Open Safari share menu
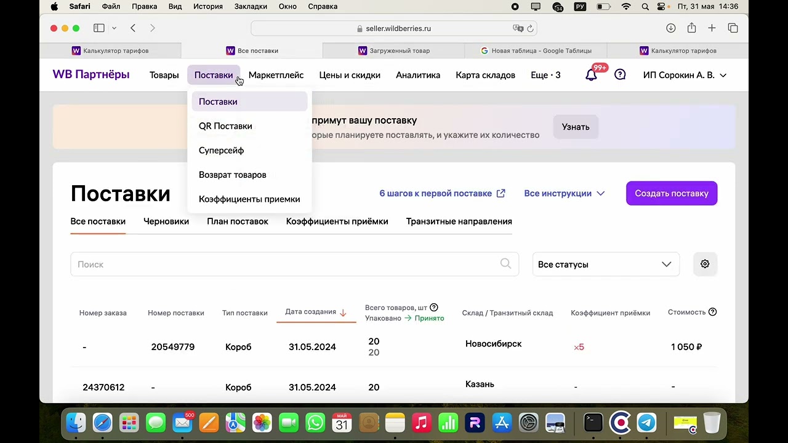This screenshot has height=443, width=788. point(691,28)
